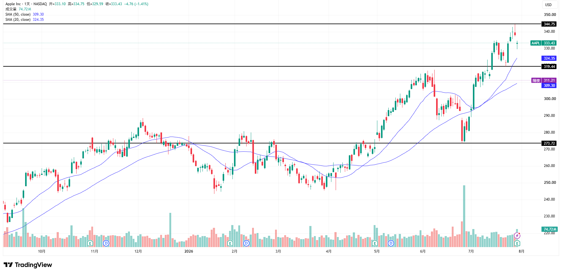Select the 成交量 74.72M volume legend

click(18, 9)
